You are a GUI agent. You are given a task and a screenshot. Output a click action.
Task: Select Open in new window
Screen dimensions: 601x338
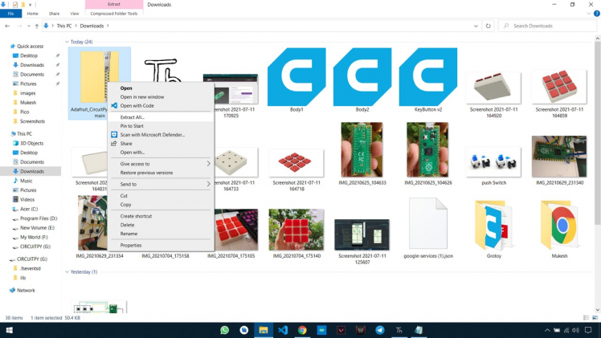pos(142,97)
